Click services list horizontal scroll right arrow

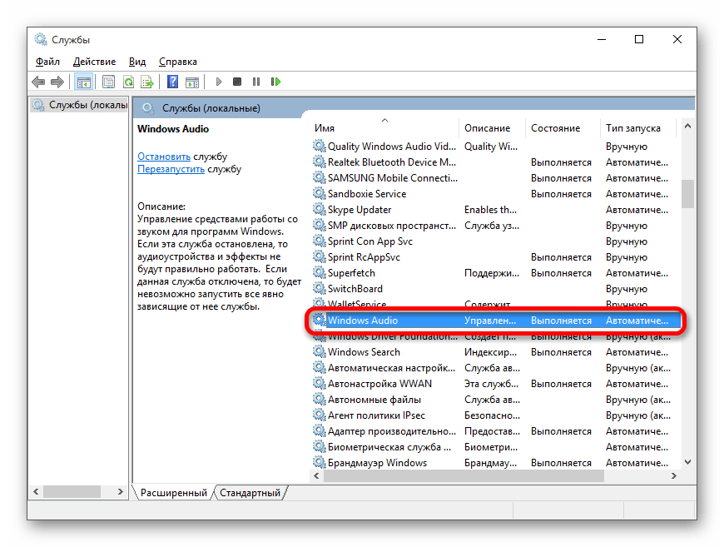[674, 476]
